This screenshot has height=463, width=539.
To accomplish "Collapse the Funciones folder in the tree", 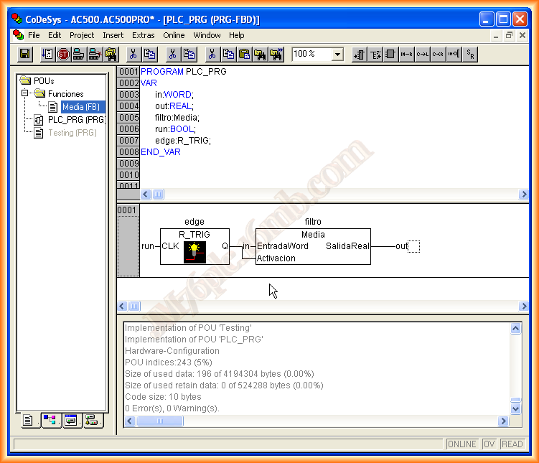I will click(x=25, y=94).
